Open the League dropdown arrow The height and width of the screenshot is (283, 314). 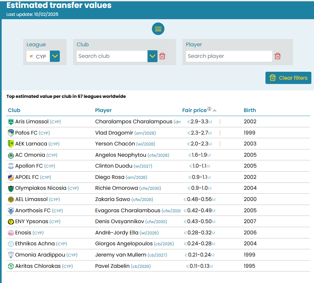click(x=55, y=56)
